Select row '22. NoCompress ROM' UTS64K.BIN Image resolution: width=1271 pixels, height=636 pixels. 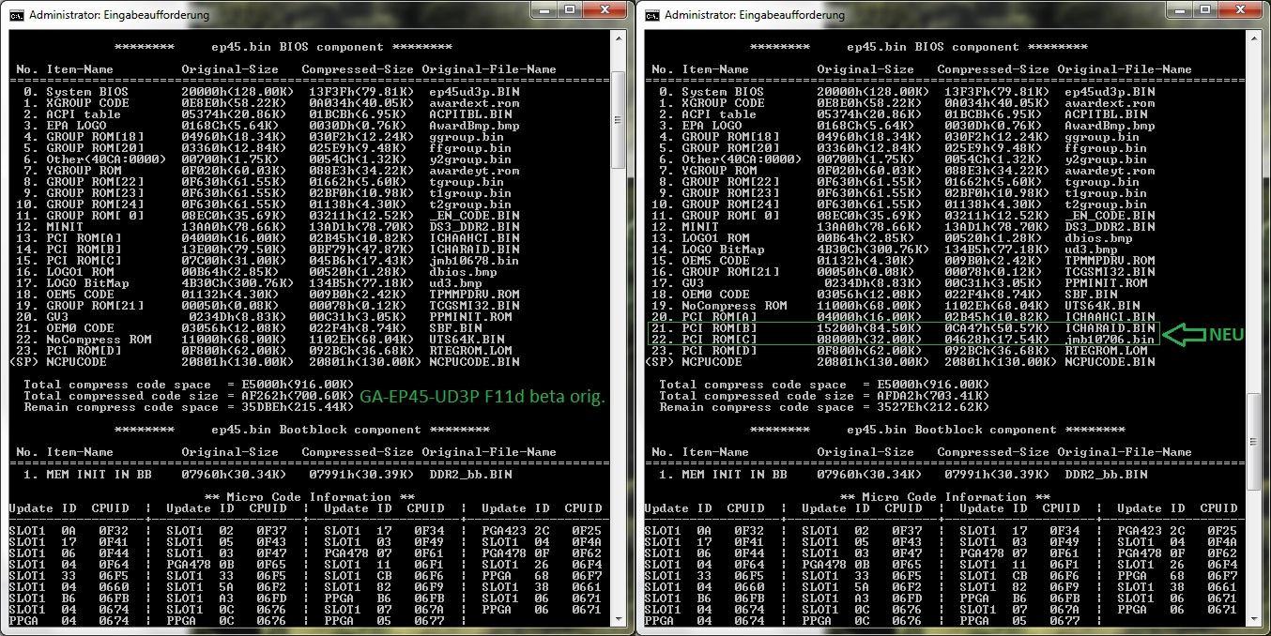point(261,340)
